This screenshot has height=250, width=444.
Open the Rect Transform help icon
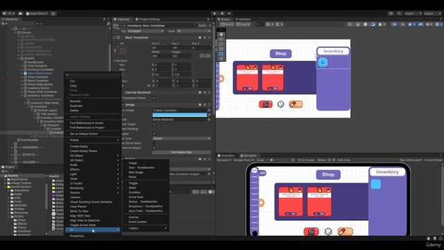pos(200,37)
